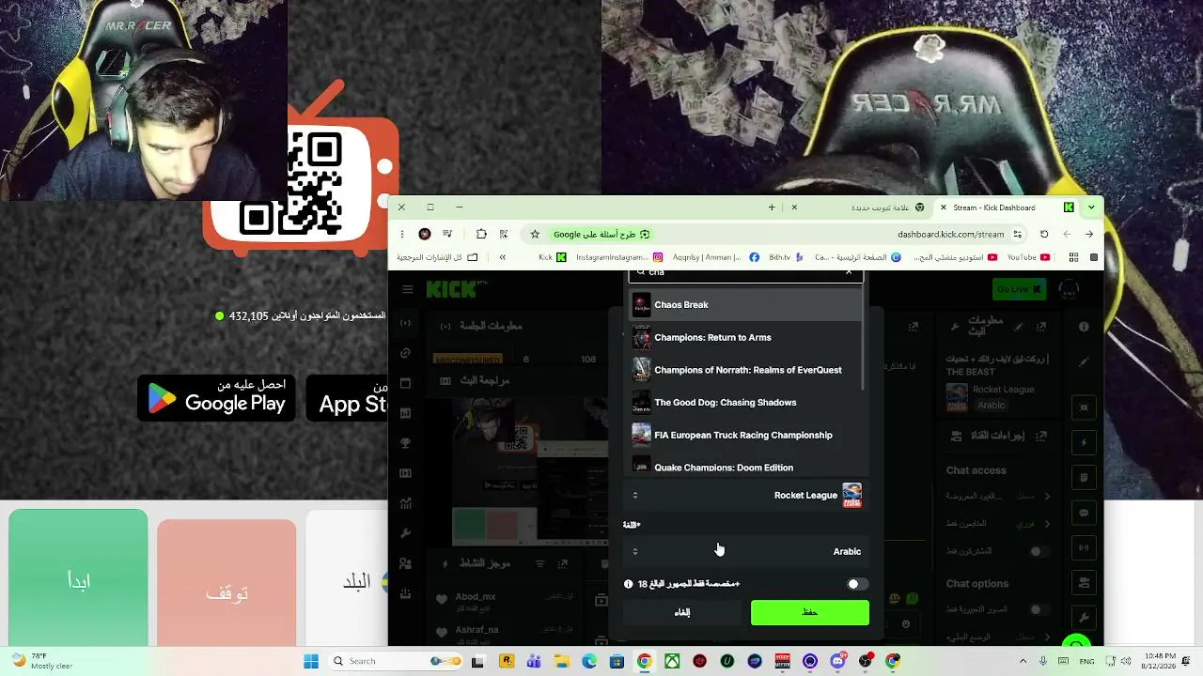Viewport: 1203px width, 676px height.
Task: Open Kick sidebar community users icon
Action: coord(405,563)
